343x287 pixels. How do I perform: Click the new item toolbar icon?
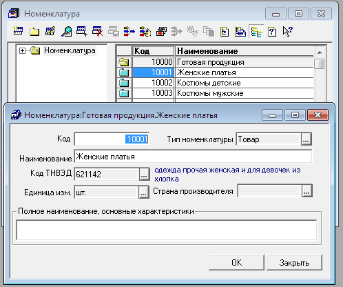18,31
